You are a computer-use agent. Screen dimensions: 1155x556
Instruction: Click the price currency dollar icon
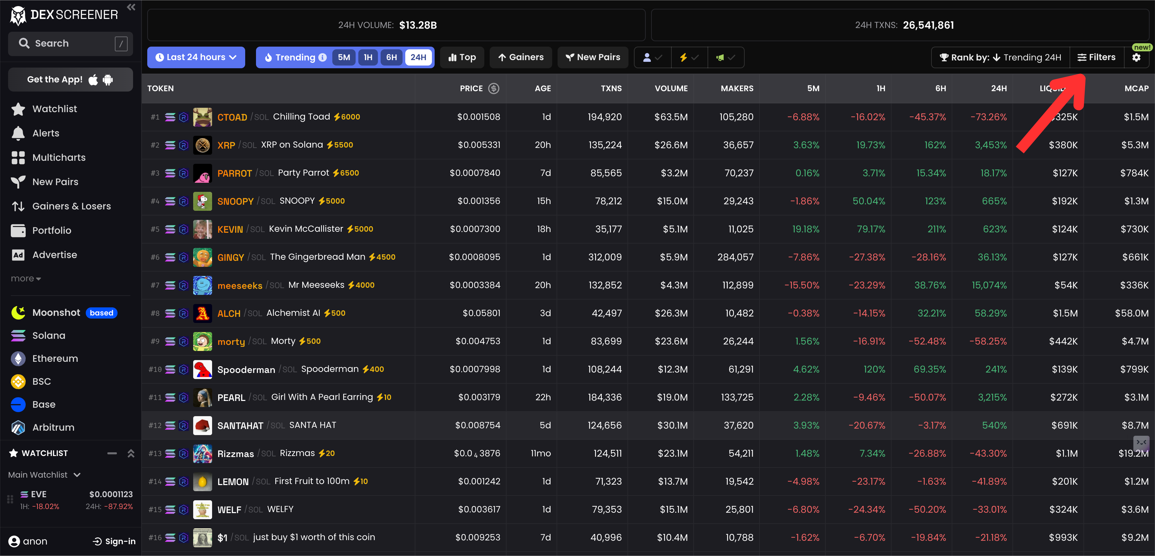pos(493,89)
